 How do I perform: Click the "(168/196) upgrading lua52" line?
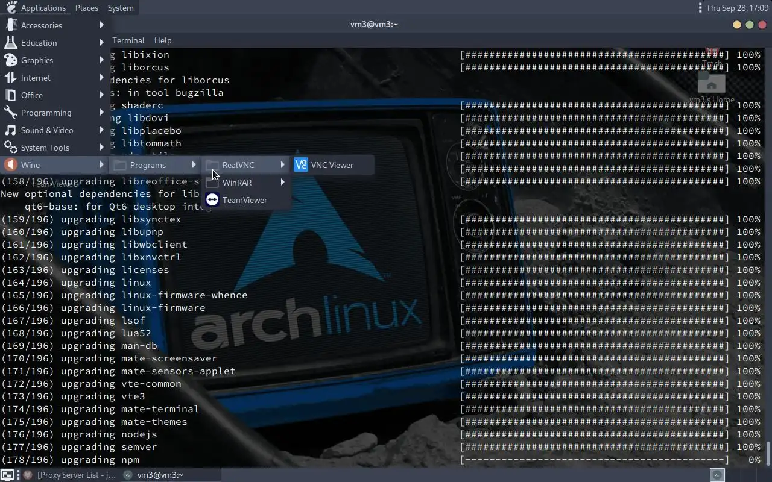(76, 333)
